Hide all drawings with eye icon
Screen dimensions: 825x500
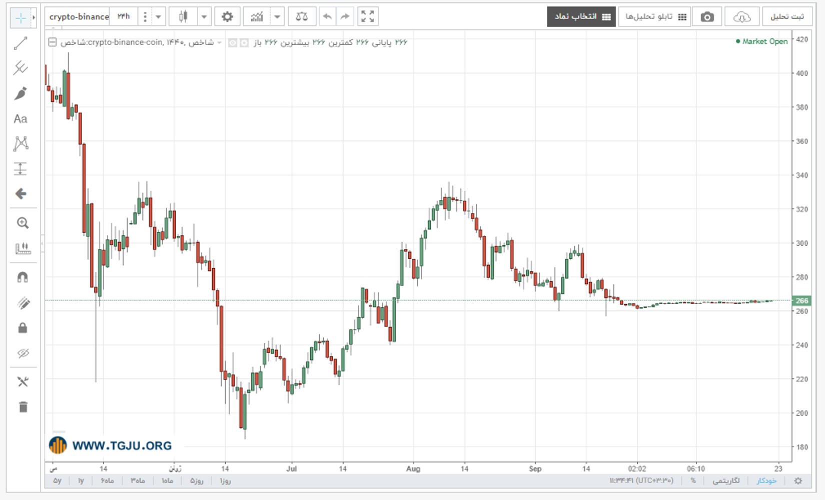coord(23,353)
